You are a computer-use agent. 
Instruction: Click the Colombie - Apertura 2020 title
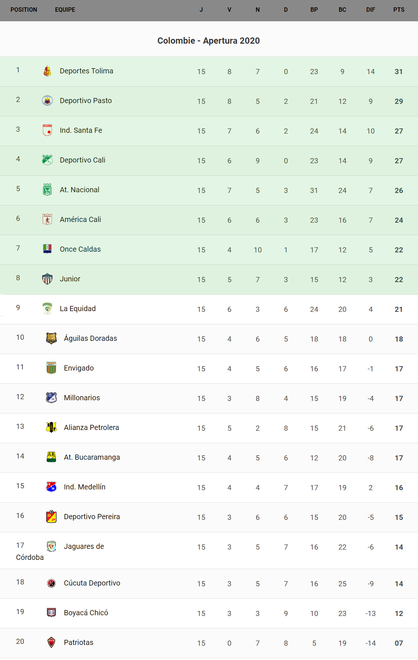(208, 41)
